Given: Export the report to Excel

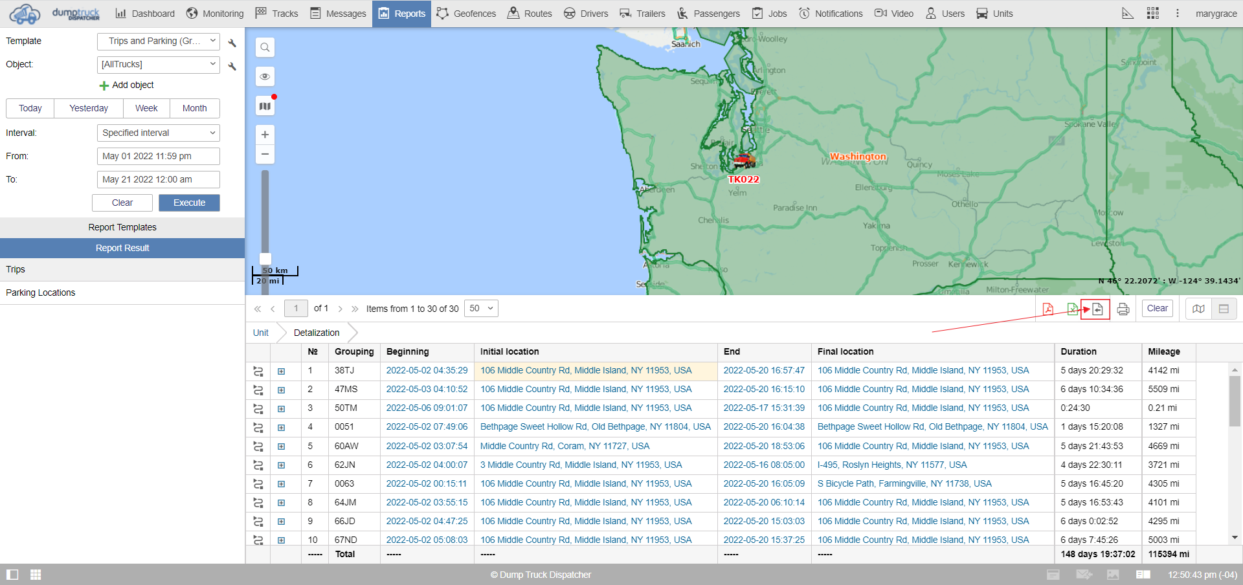Looking at the screenshot, I should click(1072, 309).
